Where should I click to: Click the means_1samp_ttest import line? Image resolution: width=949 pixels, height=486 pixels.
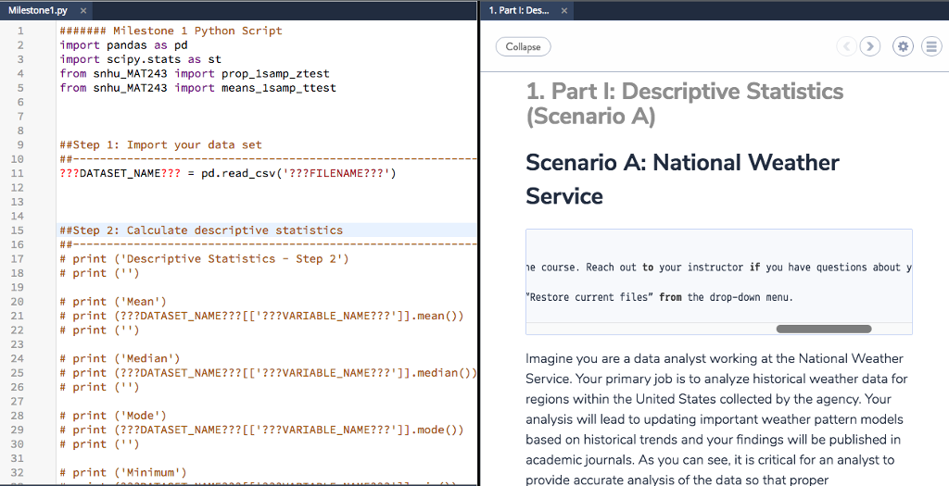198,88
